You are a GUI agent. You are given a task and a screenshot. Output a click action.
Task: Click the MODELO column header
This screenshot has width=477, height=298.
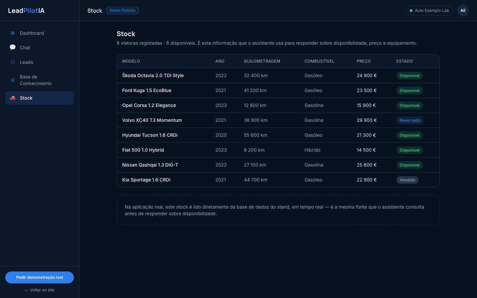131,61
